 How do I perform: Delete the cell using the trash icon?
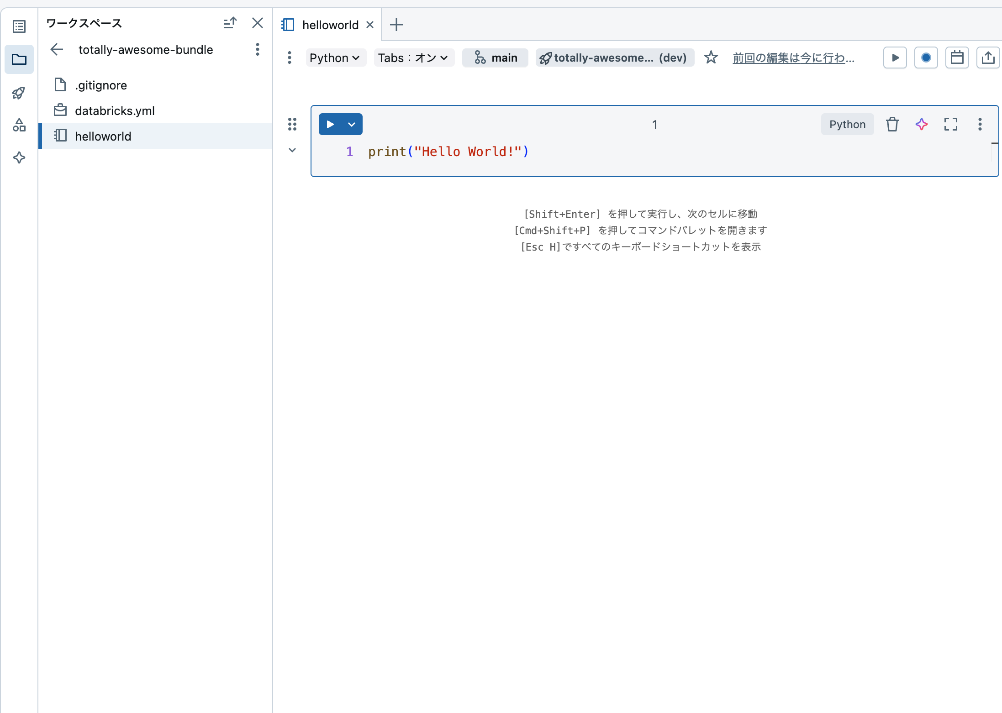[892, 124]
